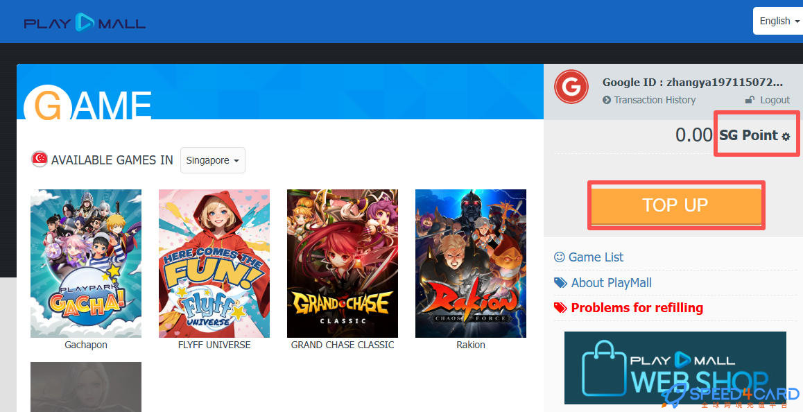The height and width of the screenshot is (412, 803).
Task: Click the tag icon beside About PlayMall
Action: (x=560, y=283)
